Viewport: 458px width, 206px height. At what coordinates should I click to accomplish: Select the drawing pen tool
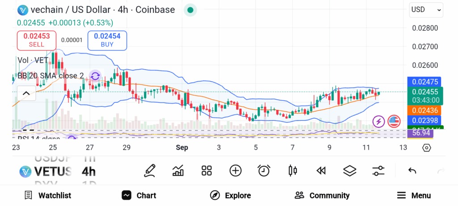point(150,170)
